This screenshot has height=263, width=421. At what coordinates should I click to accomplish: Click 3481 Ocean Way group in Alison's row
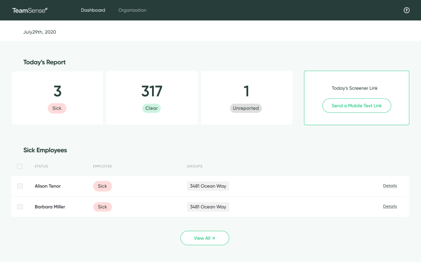[x=208, y=186]
